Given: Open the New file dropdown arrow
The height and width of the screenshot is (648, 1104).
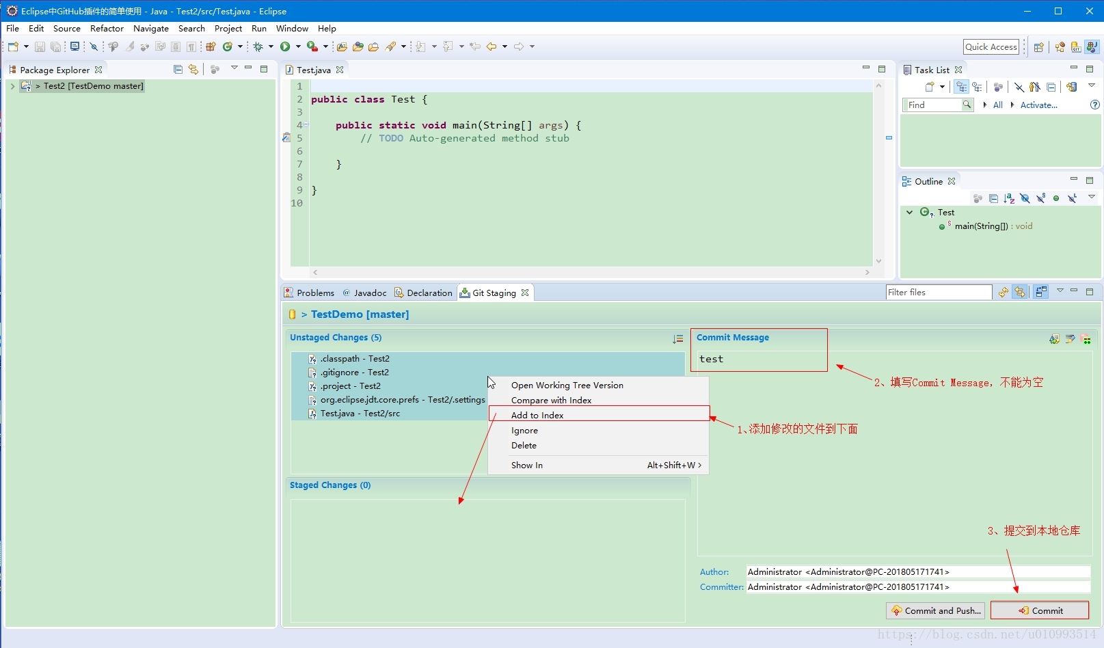Looking at the screenshot, I should tap(26, 46).
